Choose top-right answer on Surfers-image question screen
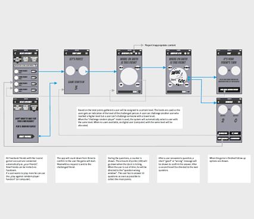Screen dimensions: 254x219 tap(187, 68)
